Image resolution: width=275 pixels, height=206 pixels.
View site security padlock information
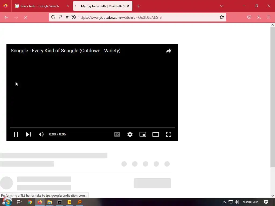(x=61, y=17)
